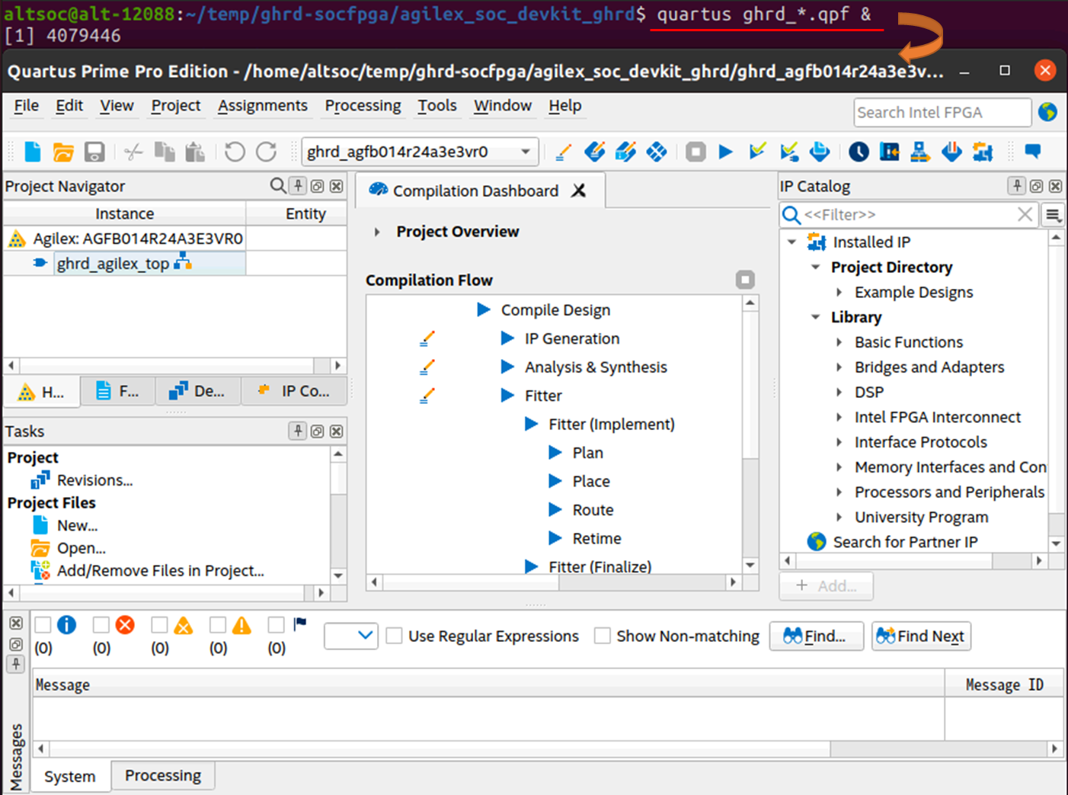Expand the Basic Functions category
The width and height of the screenshot is (1068, 795).
839,342
